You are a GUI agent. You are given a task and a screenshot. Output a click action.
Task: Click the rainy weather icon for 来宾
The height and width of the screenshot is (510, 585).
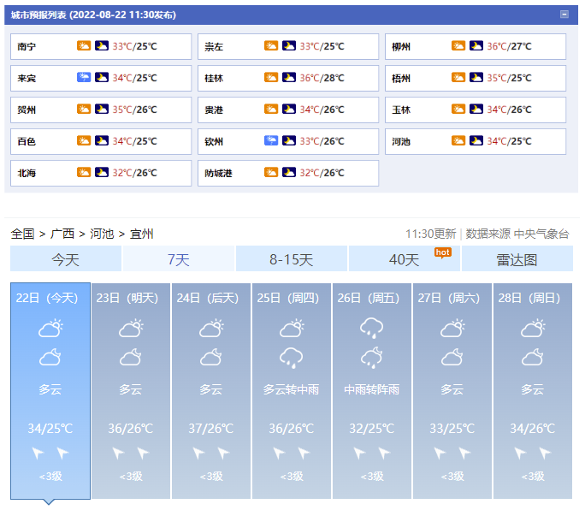[84, 78]
